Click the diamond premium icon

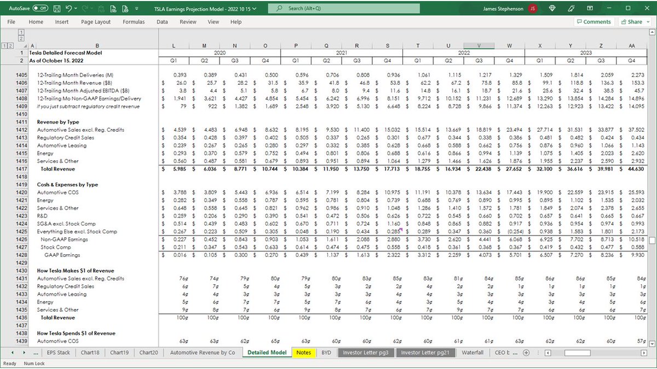pos(552,8)
